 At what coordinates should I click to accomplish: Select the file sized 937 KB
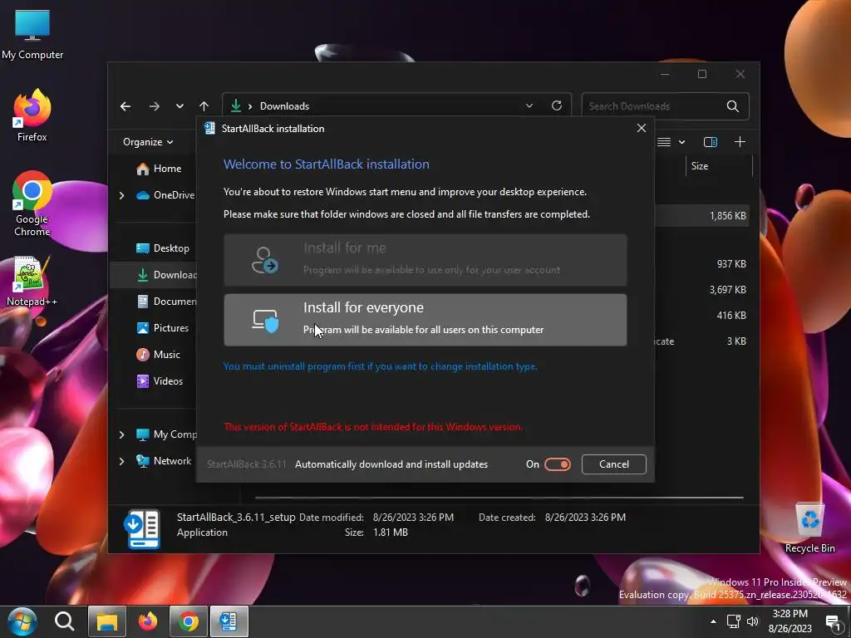(731, 264)
